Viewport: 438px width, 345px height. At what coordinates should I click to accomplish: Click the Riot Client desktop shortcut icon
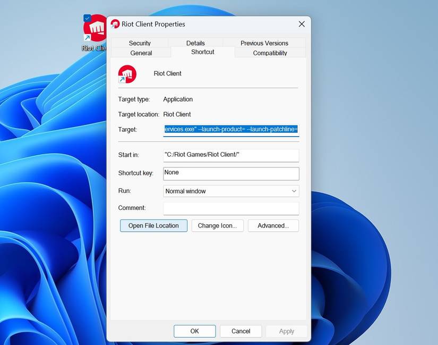95,29
